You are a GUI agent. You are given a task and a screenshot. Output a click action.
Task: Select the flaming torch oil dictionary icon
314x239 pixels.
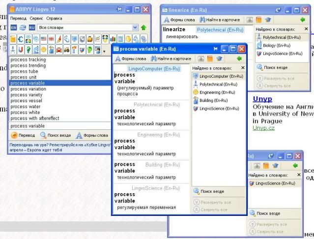coord(74,50)
